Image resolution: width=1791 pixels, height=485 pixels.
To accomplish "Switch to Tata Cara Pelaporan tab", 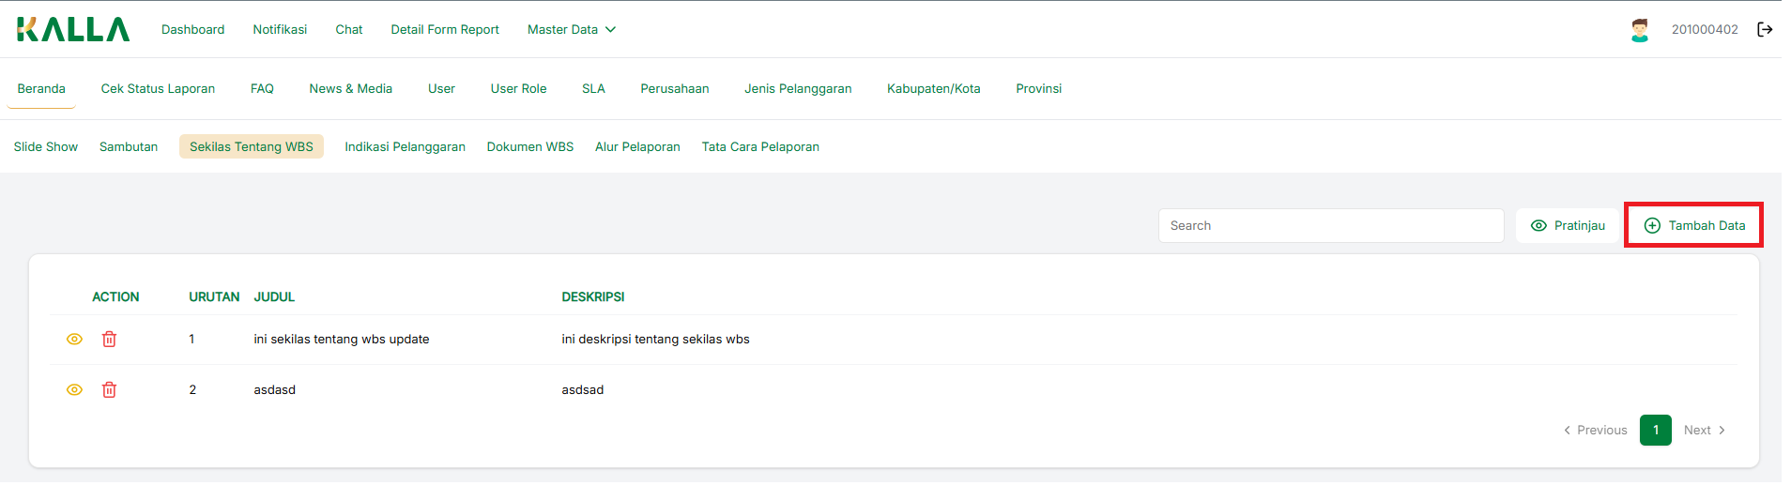I will 760,146.
